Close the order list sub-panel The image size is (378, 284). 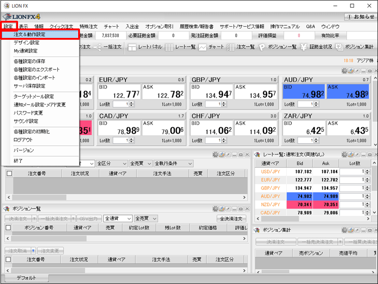247,154
